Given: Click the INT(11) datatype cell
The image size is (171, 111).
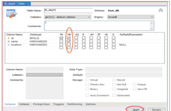Looking at the screenshot, I should [x=34, y=38].
